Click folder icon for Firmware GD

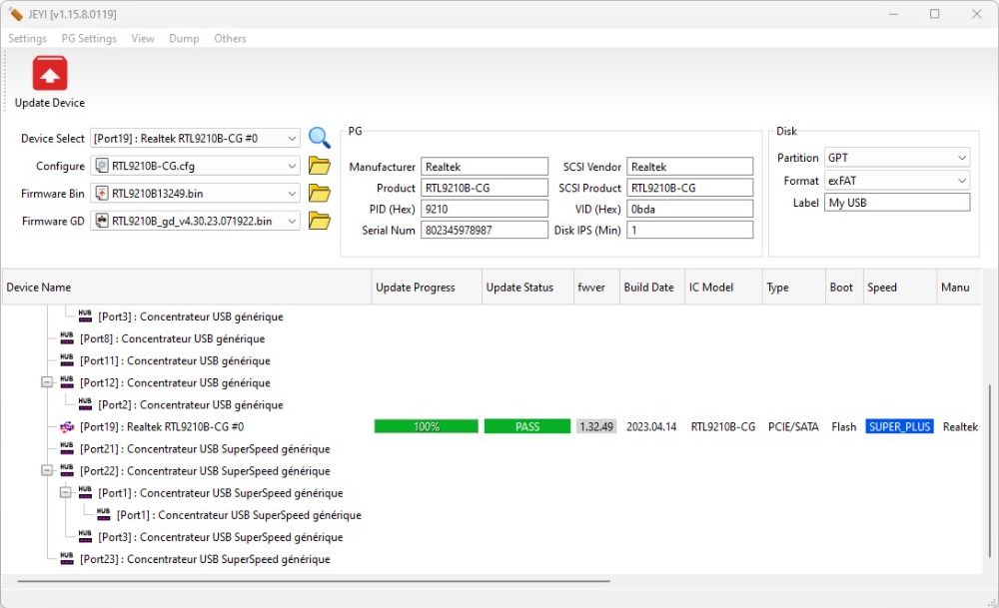point(319,221)
